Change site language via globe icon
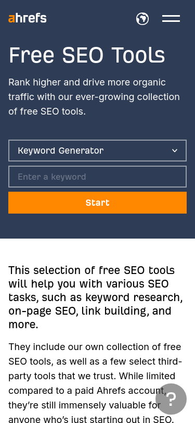 (142, 19)
